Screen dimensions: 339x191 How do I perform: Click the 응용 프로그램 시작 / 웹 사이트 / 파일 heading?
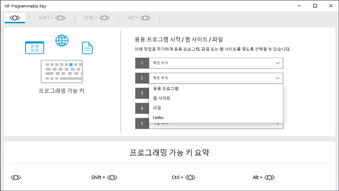tap(179, 39)
